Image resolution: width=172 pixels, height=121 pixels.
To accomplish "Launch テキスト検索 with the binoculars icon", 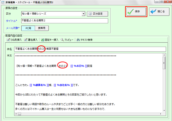I will tap(84, 40).
